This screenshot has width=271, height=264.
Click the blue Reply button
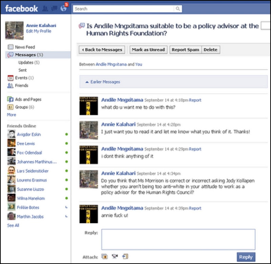246,257
